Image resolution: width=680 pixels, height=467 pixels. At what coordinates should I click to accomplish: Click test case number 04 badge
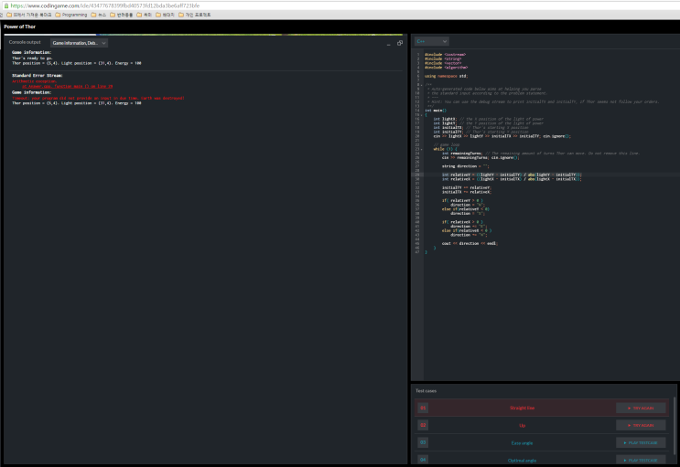point(423,459)
